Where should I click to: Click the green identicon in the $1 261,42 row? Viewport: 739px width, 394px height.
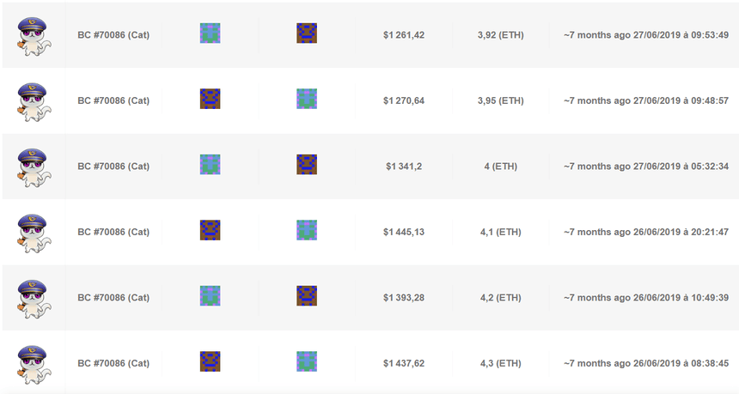[x=211, y=33]
